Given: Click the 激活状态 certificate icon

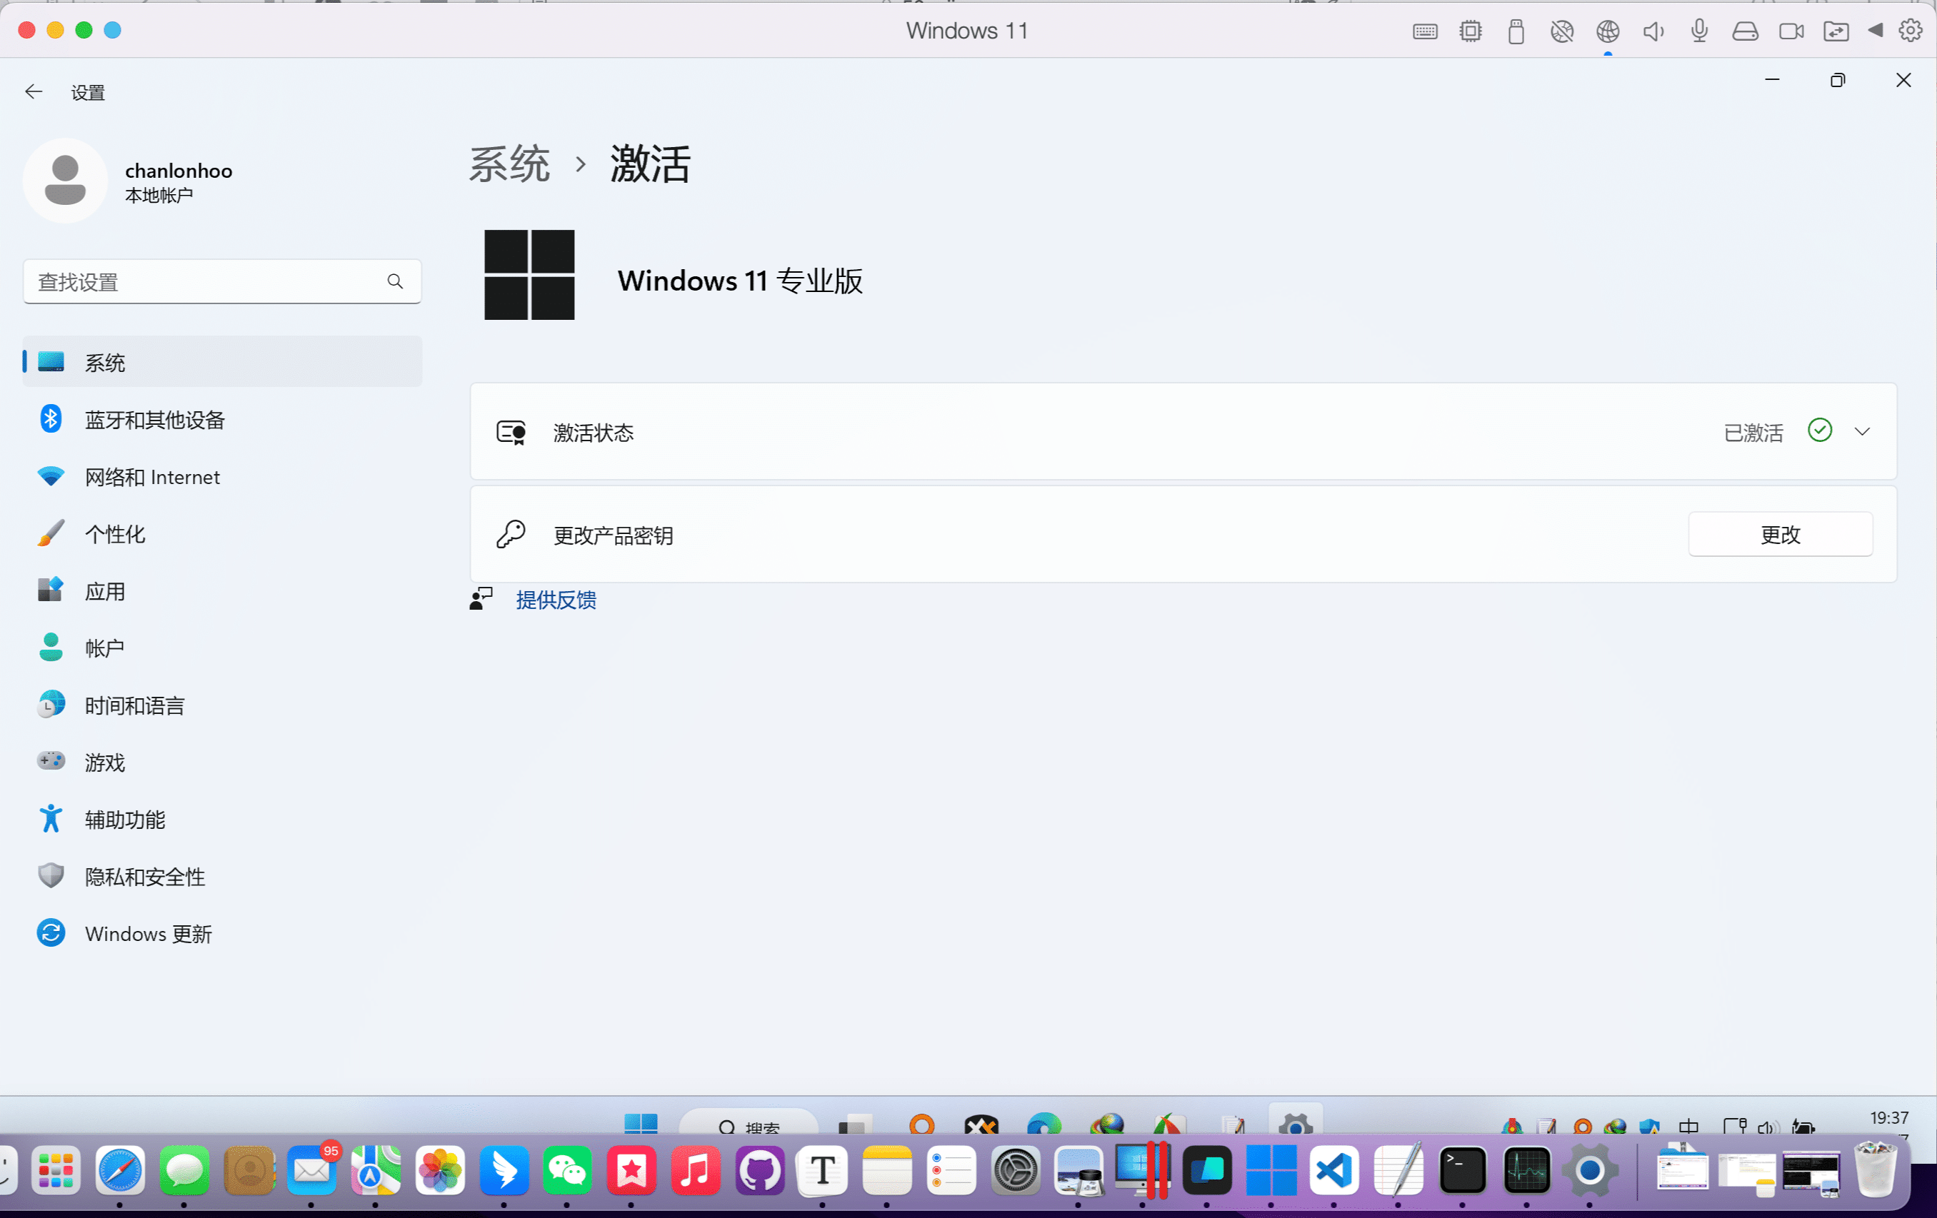Looking at the screenshot, I should click(511, 433).
